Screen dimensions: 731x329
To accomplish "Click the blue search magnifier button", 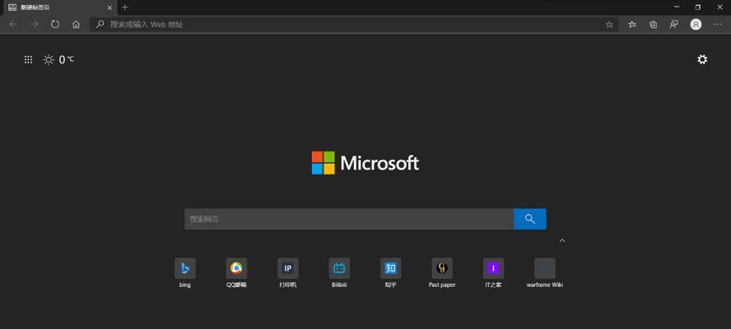I will (x=529, y=219).
